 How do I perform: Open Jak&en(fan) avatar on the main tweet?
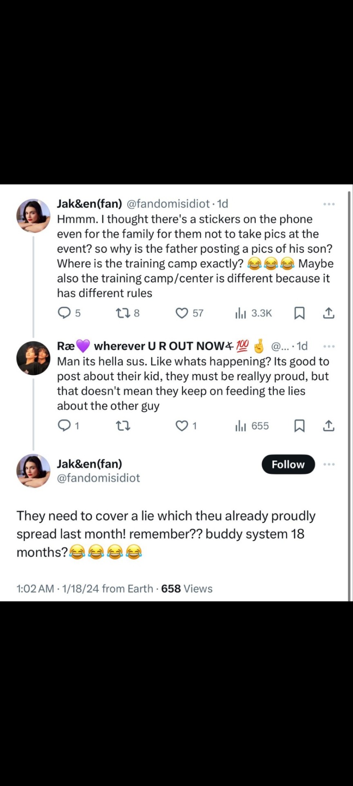coord(33,471)
